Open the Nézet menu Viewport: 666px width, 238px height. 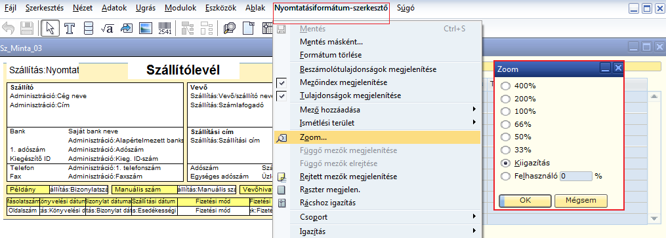pyautogui.click(x=83, y=8)
